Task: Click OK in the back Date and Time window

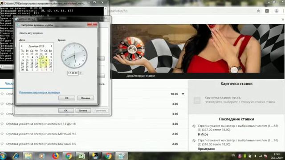Action: 66,111
